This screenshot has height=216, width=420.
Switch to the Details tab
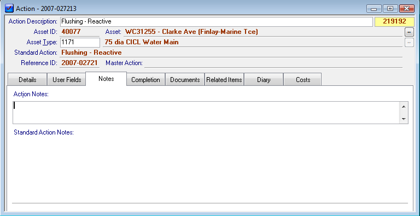point(27,80)
